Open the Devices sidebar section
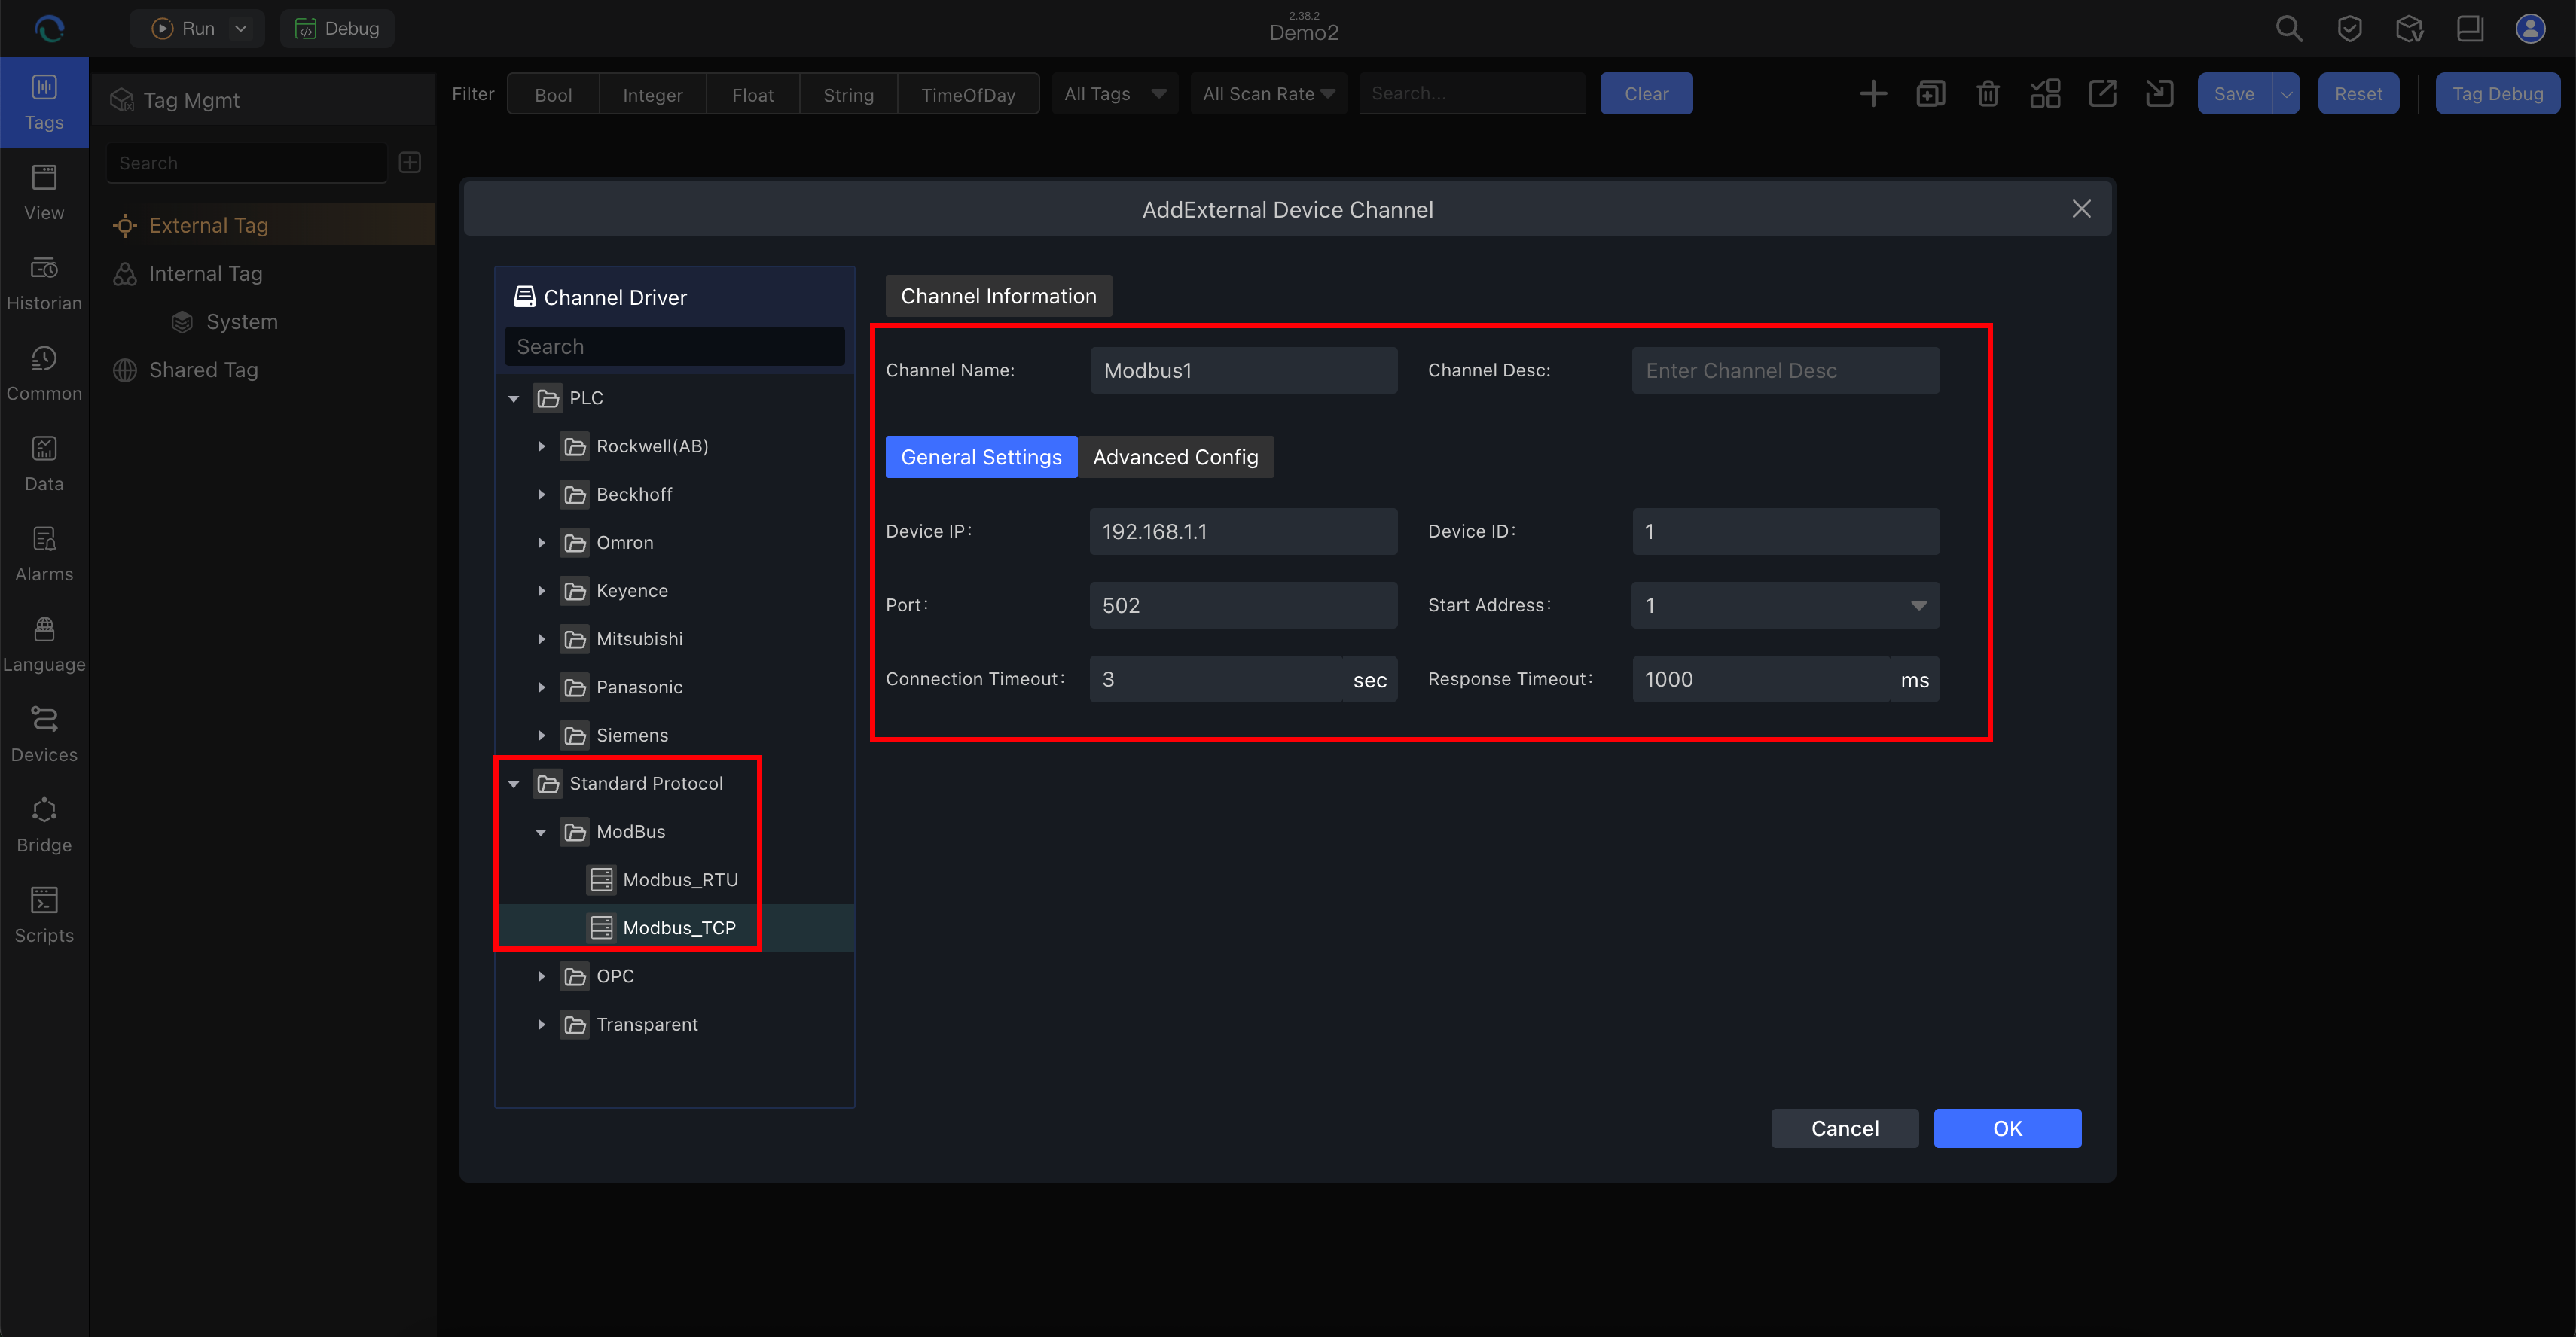Viewport: 2576px width, 1337px height. coord(44,735)
